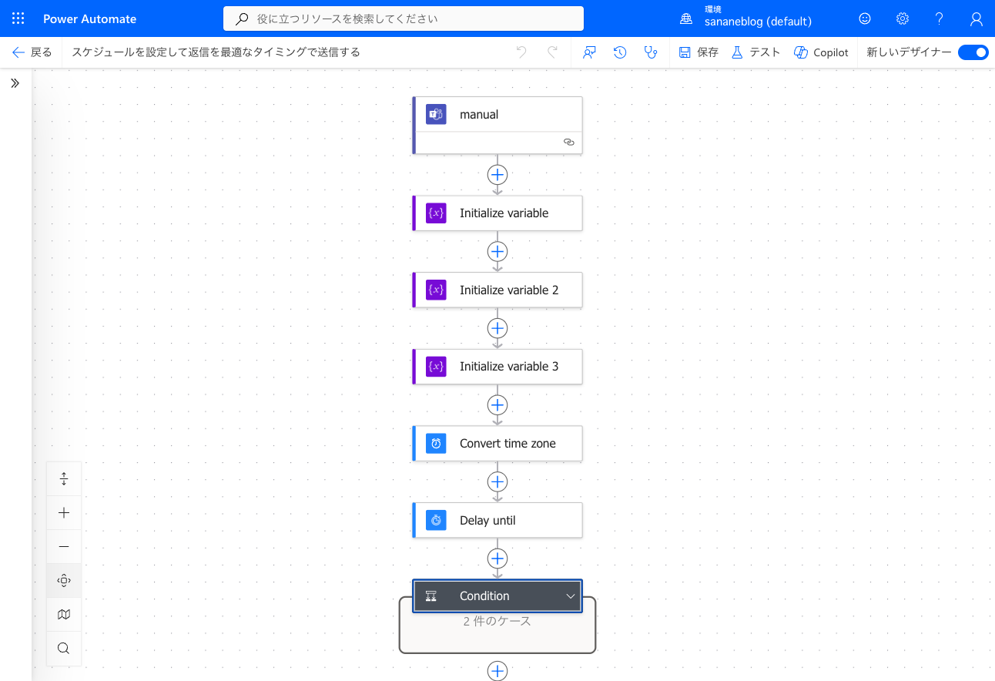The width and height of the screenshot is (995, 681).
Task: Click the 2 件のケース label
Action: coord(497,621)
